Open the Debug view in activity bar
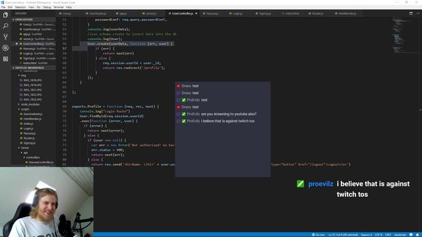This screenshot has height=237, width=422. [x=5, y=48]
